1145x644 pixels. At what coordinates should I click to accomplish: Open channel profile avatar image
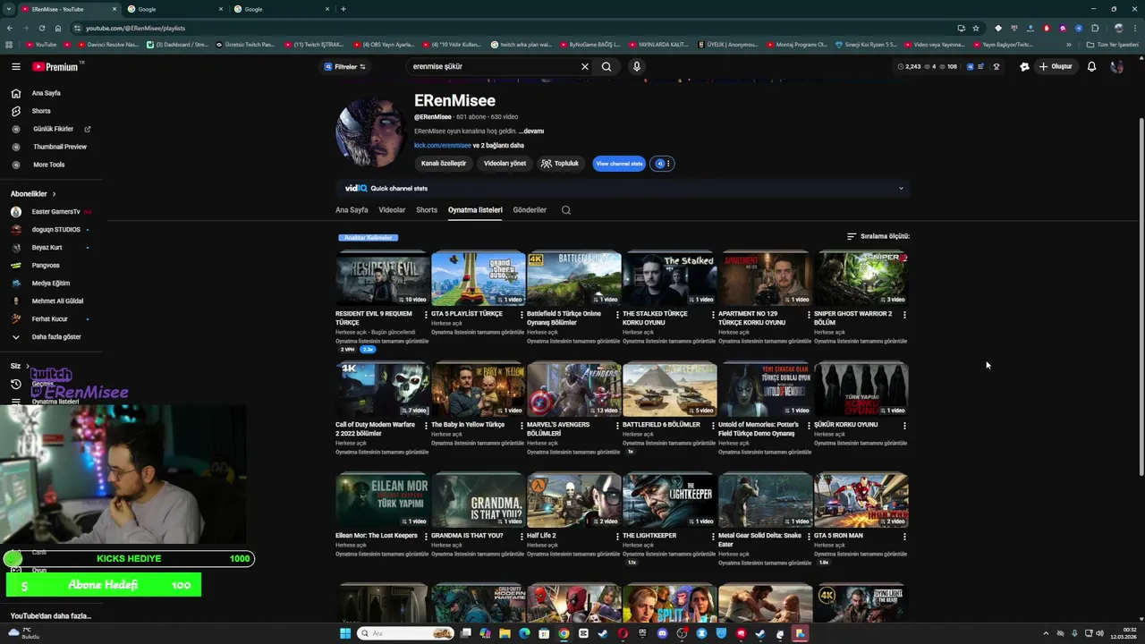pyautogui.click(x=371, y=133)
